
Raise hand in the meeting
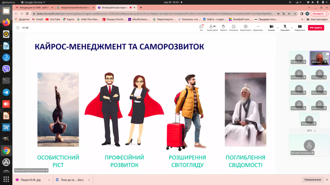(x=223, y=27)
